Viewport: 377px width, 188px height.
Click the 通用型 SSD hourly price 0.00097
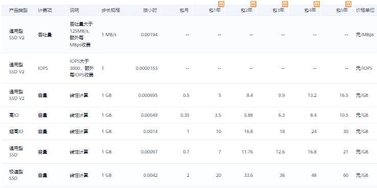(x=149, y=152)
